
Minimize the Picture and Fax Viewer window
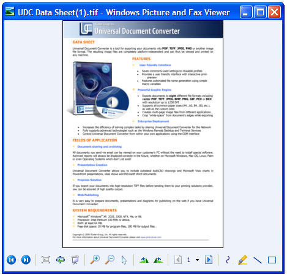pyautogui.click(x=246, y=12)
